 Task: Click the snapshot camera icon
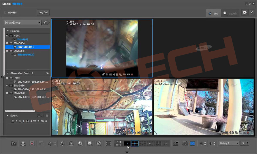(x=13, y=143)
